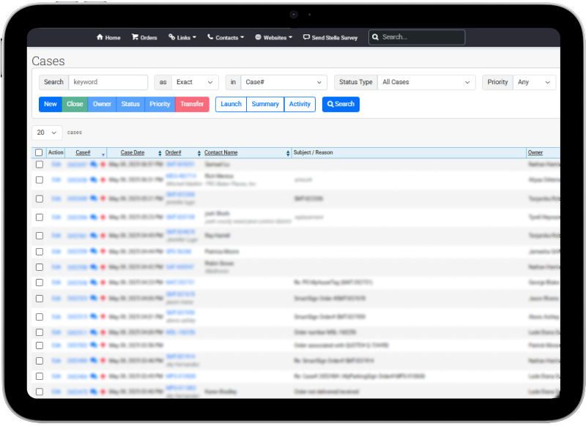Viewport: 586px width, 426px height.
Task: Click the red priority icon in first case row
Action: click(103, 165)
